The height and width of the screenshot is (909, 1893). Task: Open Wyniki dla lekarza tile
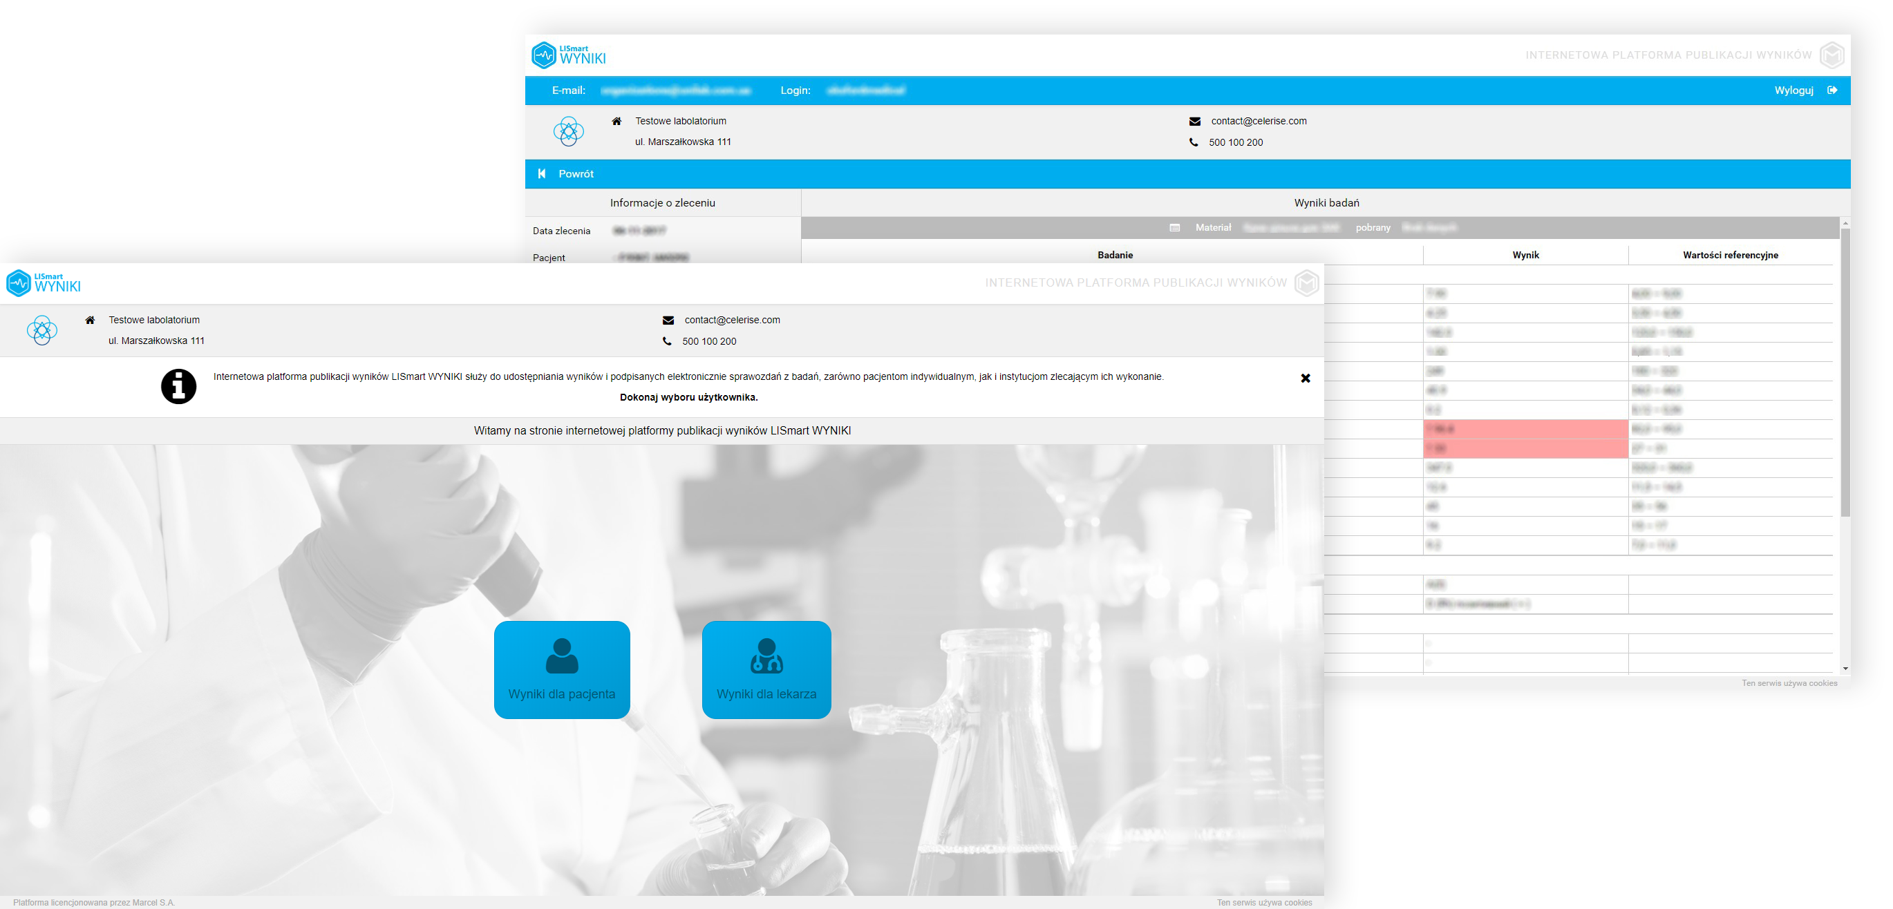[766, 669]
